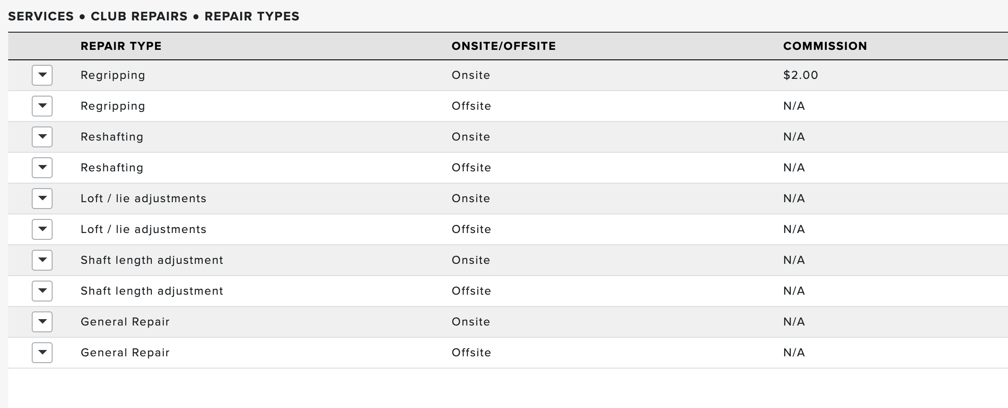Screen dimensions: 1008x408
Task: Click Onsite label in the Reshafting row
Action: 471,137
